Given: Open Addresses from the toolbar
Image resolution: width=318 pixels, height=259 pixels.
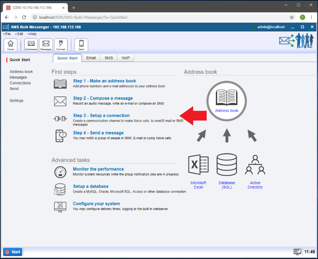Looking at the screenshot, I should pos(31,45).
